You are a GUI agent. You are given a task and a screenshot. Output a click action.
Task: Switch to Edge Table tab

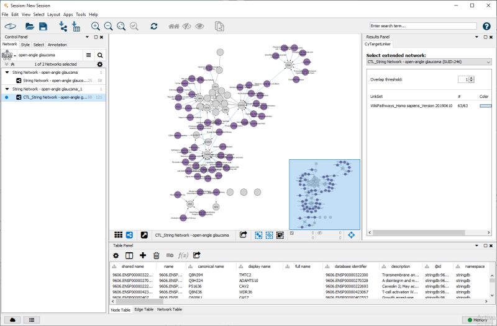[x=144, y=309]
